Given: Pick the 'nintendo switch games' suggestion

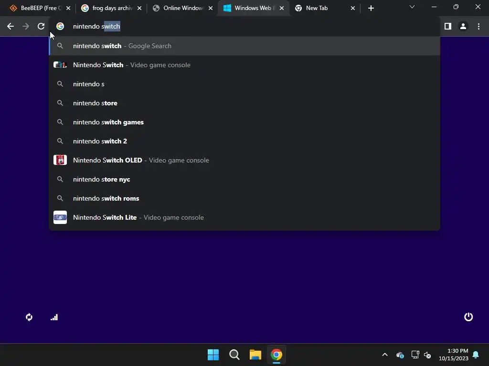Looking at the screenshot, I should coord(244,122).
